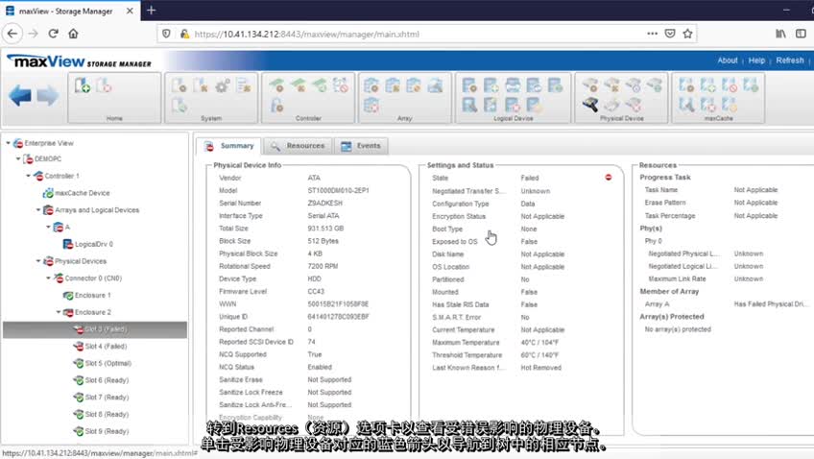Screen dimensions: 814x459
Task: Click the browser home icon
Action: coord(74,33)
